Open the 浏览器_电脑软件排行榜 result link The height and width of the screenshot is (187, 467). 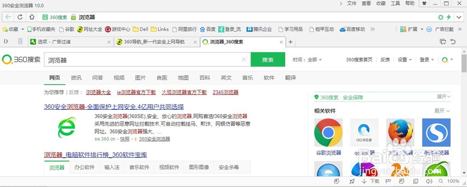point(95,155)
